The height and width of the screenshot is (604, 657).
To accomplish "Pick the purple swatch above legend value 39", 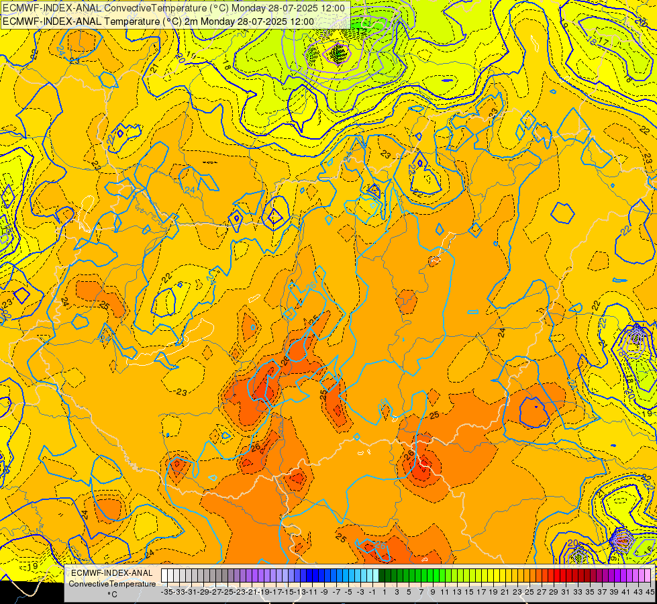I will pyautogui.click(x=611, y=575).
